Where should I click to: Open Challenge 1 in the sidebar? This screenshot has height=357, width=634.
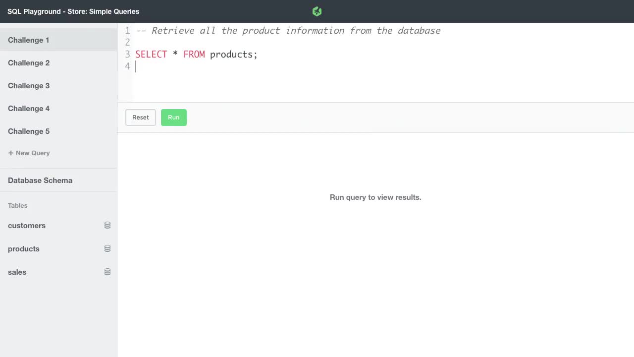[29, 40]
